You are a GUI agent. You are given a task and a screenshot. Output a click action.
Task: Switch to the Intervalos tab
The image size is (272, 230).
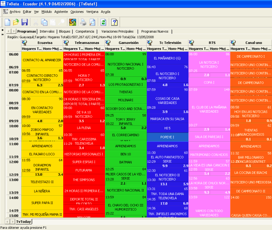pyautogui.click(x=47, y=31)
